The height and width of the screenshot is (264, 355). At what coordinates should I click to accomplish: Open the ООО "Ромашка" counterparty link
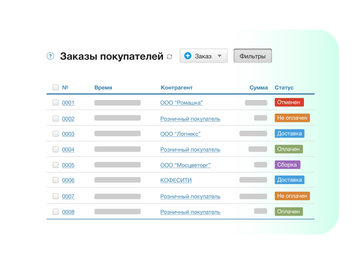(x=181, y=103)
